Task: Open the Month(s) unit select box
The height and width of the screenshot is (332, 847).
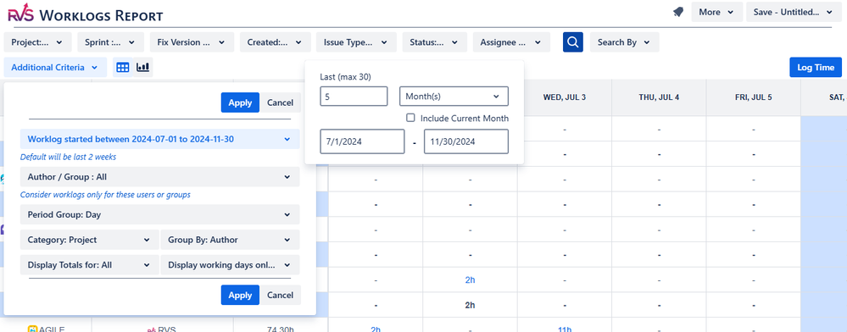Action: (x=454, y=96)
